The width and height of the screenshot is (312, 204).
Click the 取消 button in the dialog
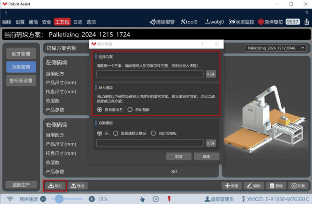point(178,157)
